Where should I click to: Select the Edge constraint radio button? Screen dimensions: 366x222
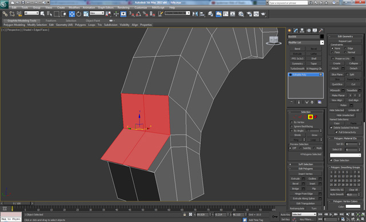(345, 48)
